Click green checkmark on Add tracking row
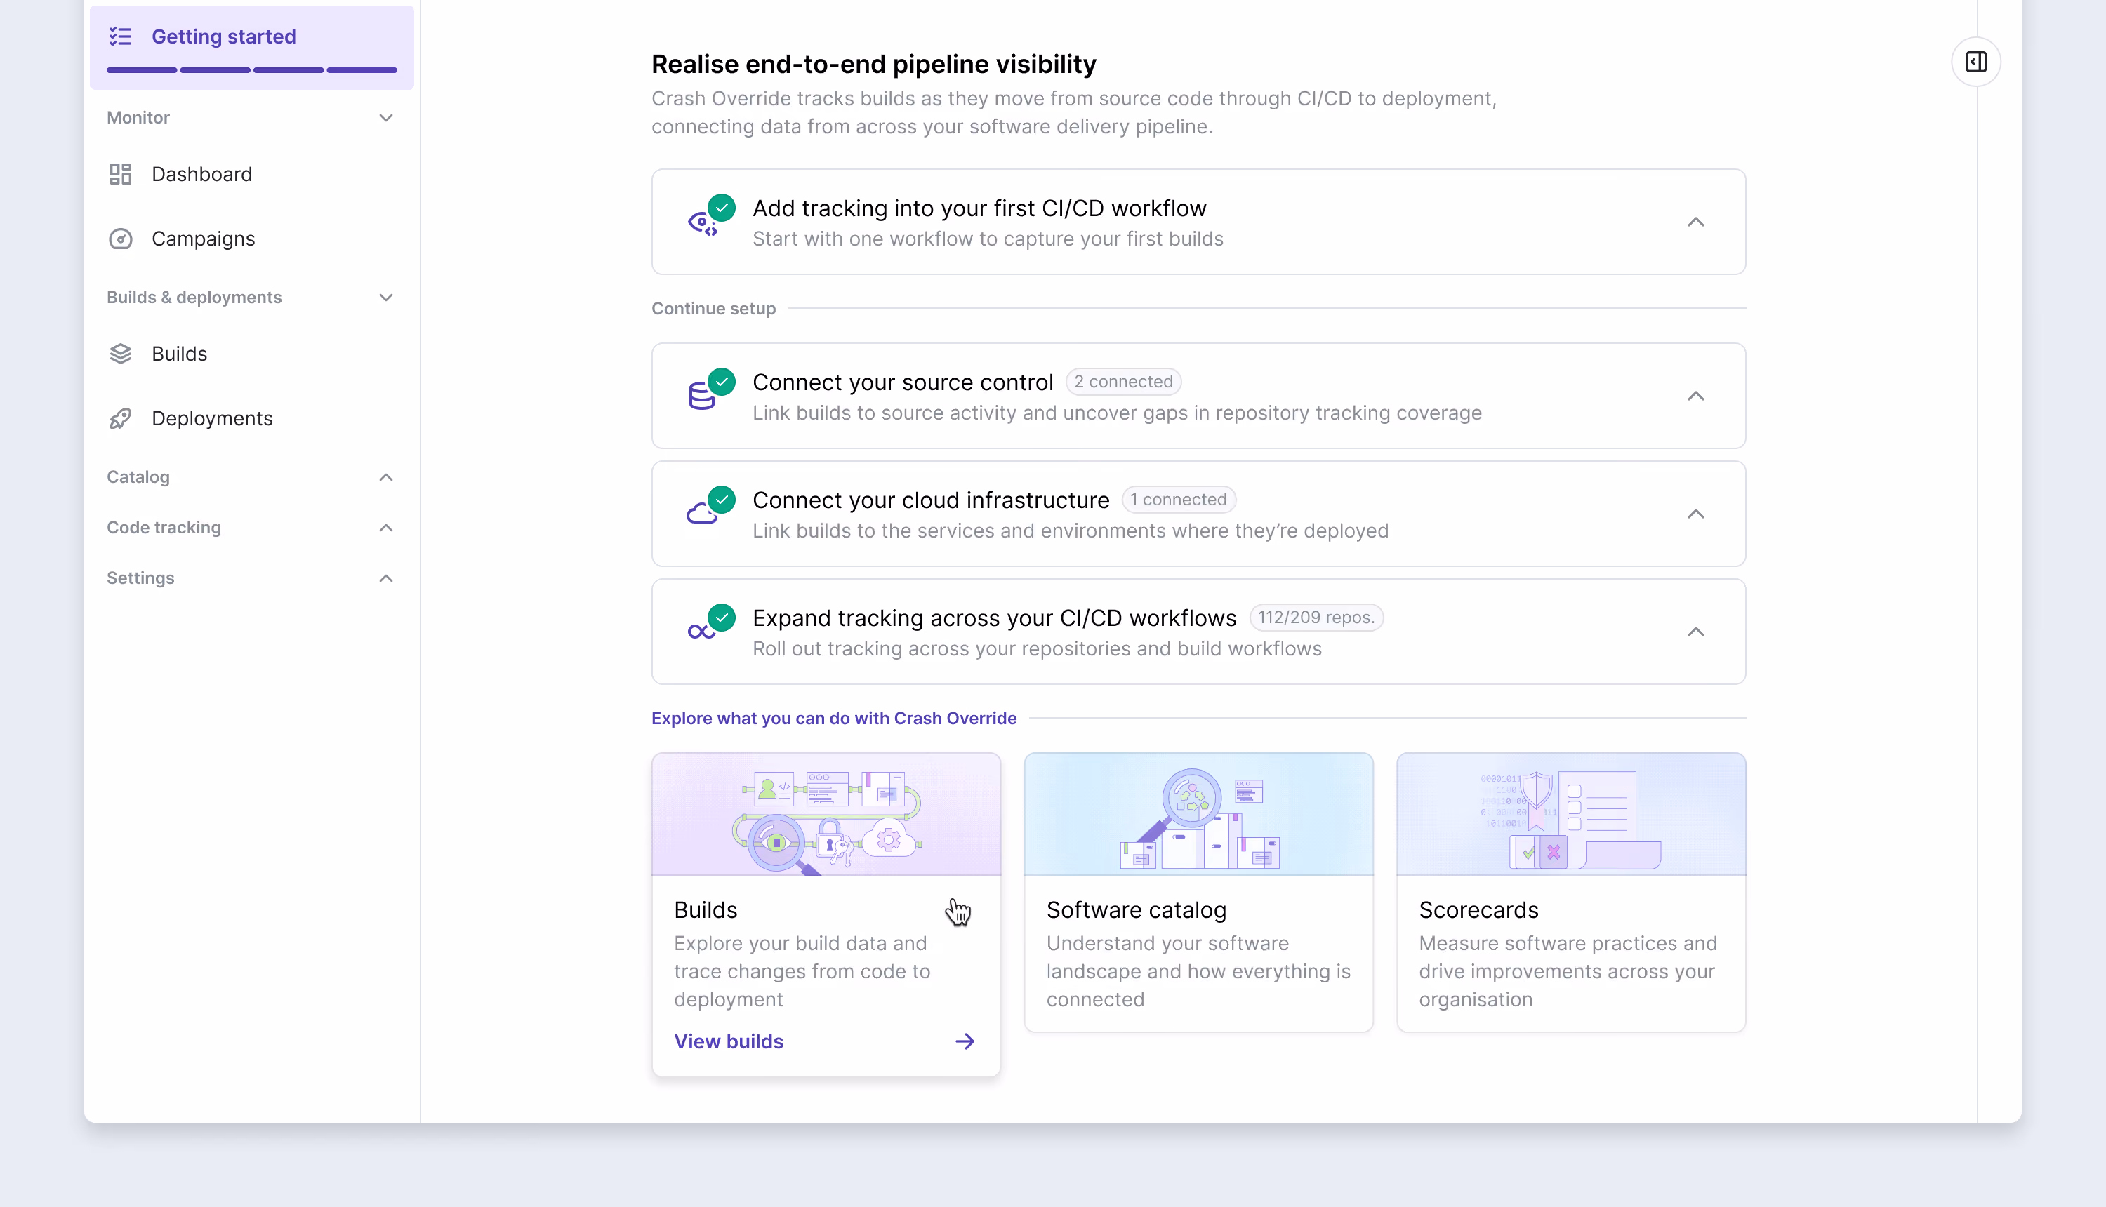 pyautogui.click(x=722, y=207)
